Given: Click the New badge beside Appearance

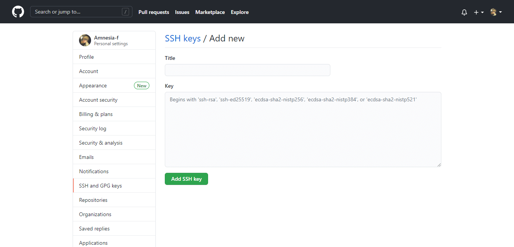Looking at the screenshot, I should pyautogui.click(x=141, y=85).
